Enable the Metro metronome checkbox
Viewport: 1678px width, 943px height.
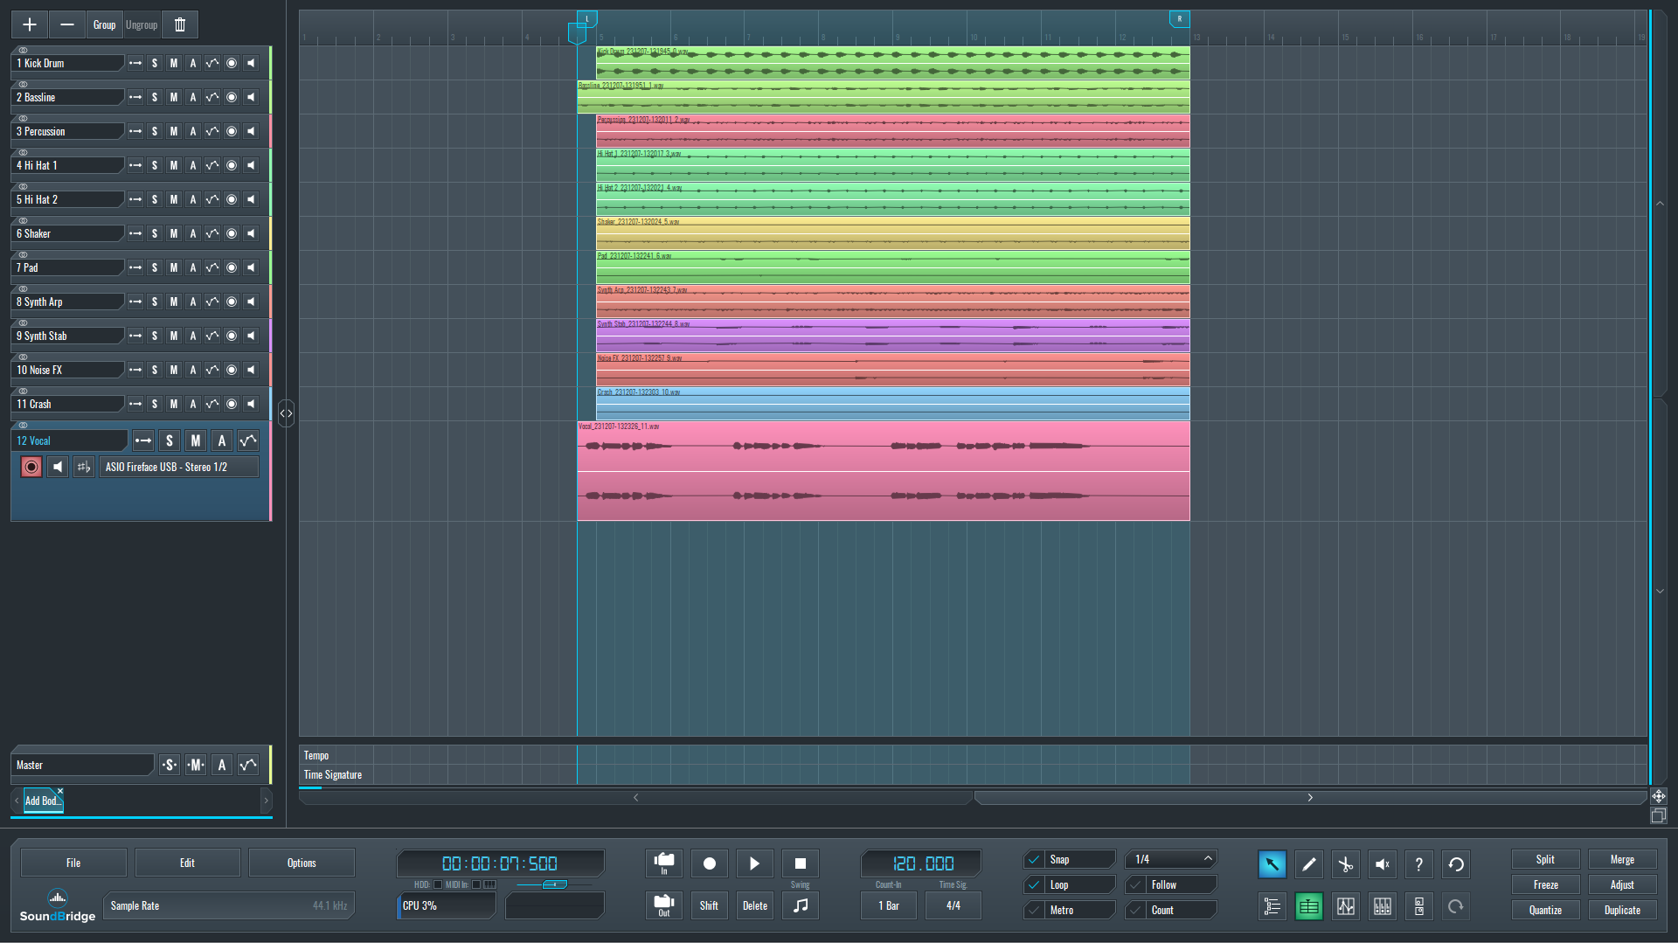[1034, 910]
